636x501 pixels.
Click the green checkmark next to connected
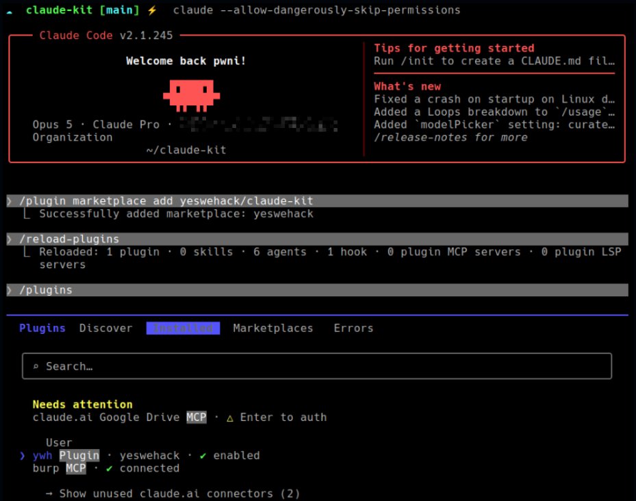[x=109, y=469]
